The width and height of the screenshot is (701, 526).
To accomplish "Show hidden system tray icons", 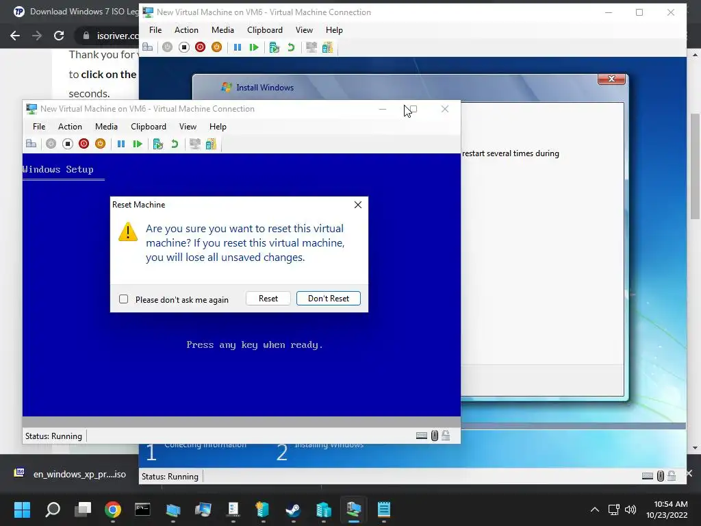I will click(x=595, y=510).
